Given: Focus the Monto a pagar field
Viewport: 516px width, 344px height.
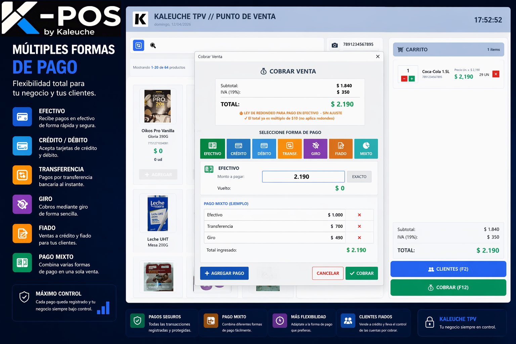Looking at the screenshot, I should pos(303,177).
